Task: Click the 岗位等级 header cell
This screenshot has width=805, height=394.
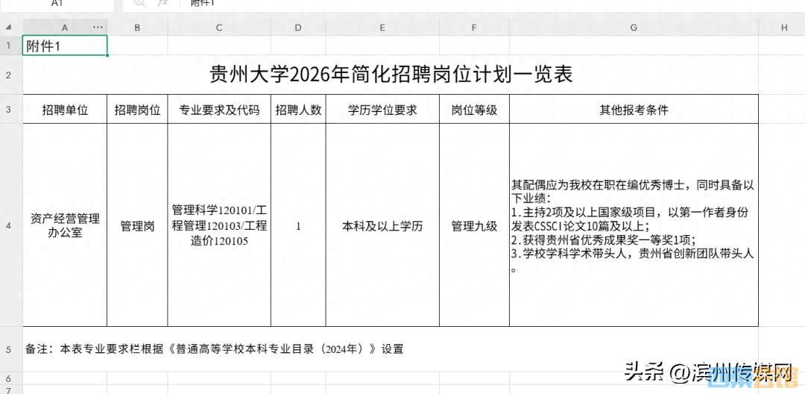Action: (x=474, y=110)
